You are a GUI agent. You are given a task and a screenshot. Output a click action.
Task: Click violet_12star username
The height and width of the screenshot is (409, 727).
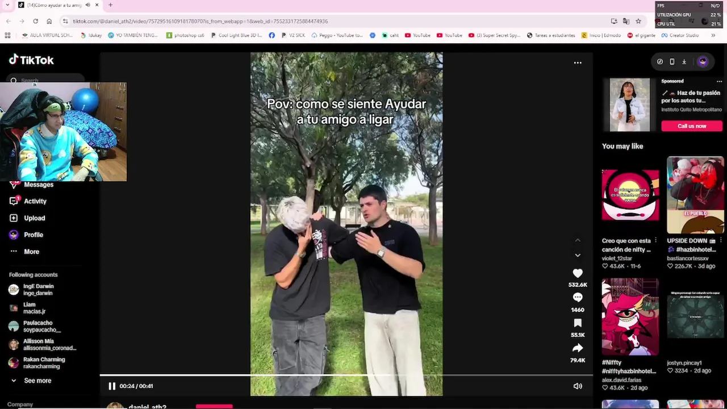click(x=617, y=258)
